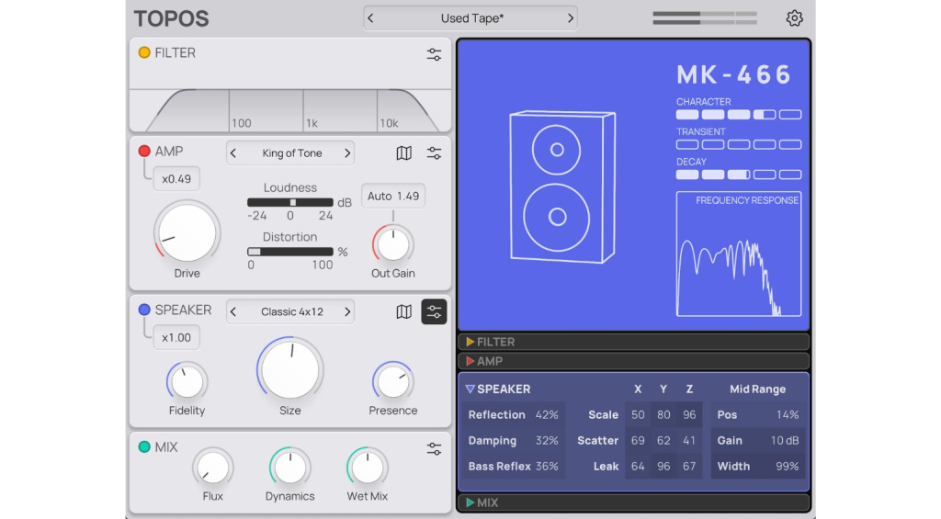941x519 pixels.
Task: Click the Amp section map icon
Action: coord(403,153)
